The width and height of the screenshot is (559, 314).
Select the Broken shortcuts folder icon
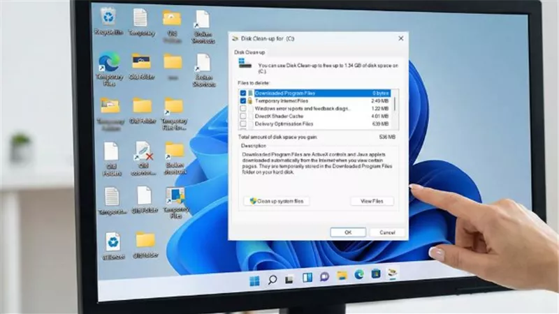tap(174, 151)
